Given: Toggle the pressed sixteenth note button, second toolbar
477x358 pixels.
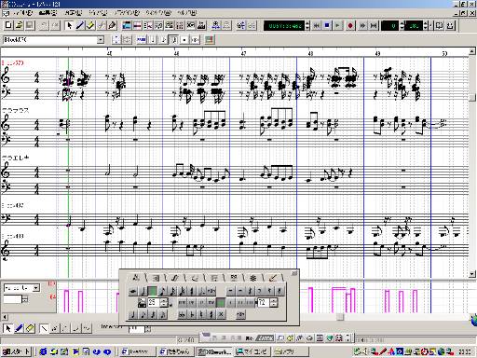Looking at the screenshot, I should pyautogui.click(x=174, y=40).
